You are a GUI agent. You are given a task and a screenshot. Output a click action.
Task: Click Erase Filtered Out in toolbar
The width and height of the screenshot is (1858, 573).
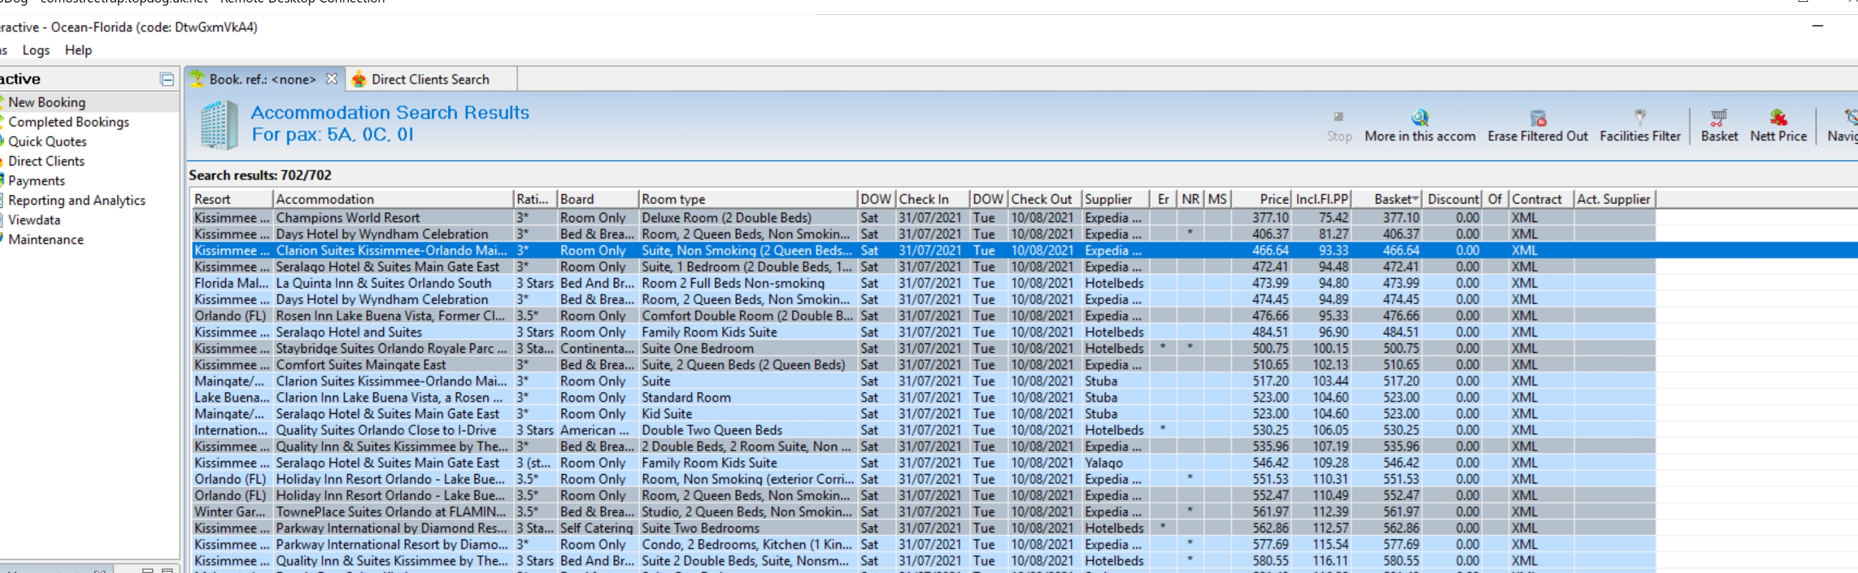pos(1537,126)
